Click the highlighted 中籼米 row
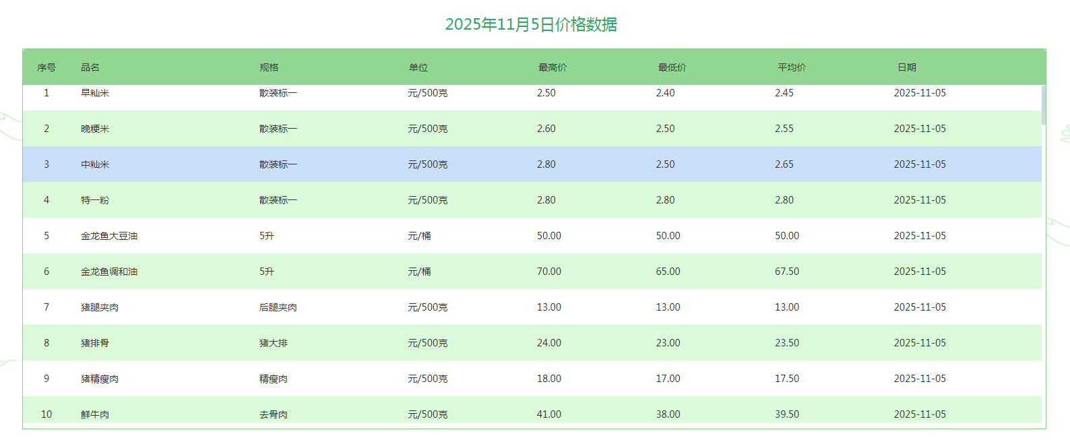The width and height of the screenshot is (1070, 440). tap(95, 164)
